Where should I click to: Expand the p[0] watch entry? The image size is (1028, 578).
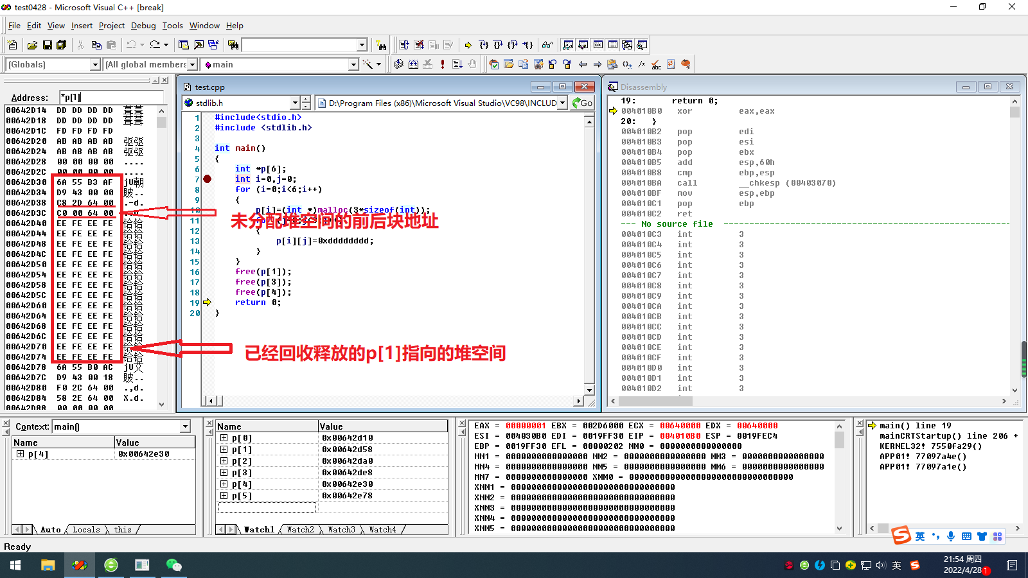[x=224, y=438]
